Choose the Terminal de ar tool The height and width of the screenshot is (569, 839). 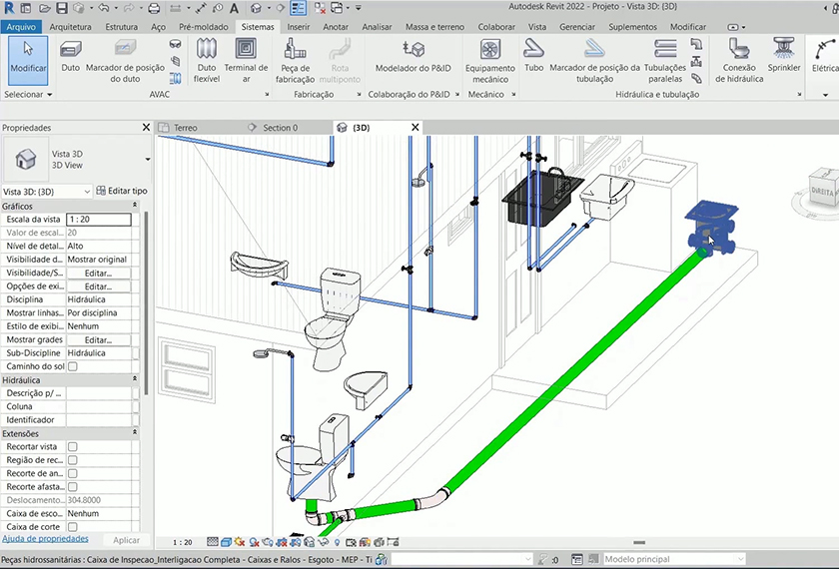(x=245, y=56)
